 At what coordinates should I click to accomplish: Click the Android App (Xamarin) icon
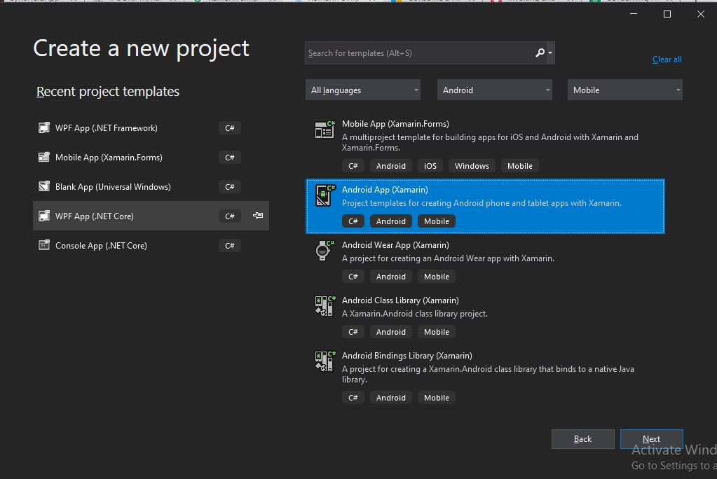tap(325, 195)
